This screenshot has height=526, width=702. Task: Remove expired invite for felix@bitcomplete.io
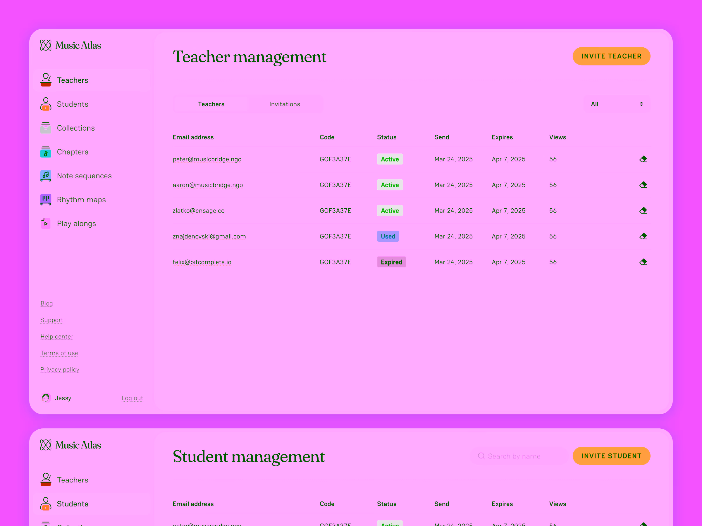coord(643,262)
